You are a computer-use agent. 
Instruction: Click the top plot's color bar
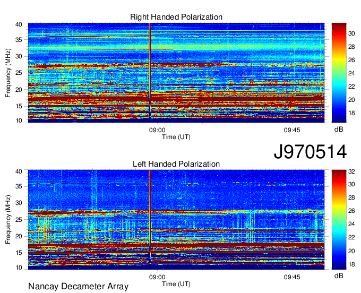click(x=339, y=73)
